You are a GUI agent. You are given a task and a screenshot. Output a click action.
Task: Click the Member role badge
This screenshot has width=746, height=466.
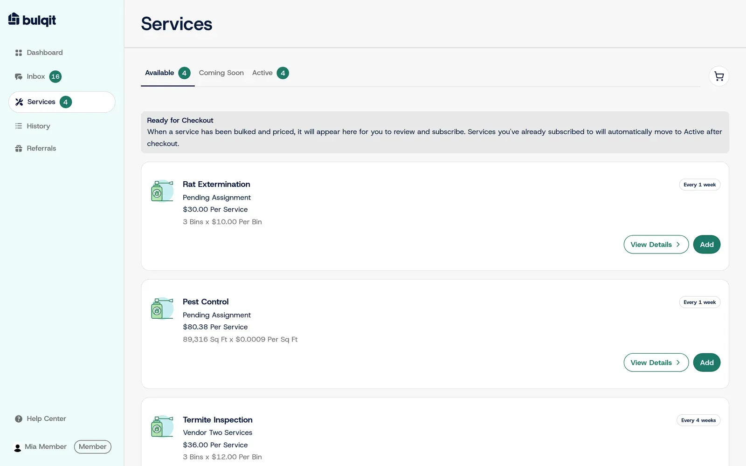(x=93, y=447)
